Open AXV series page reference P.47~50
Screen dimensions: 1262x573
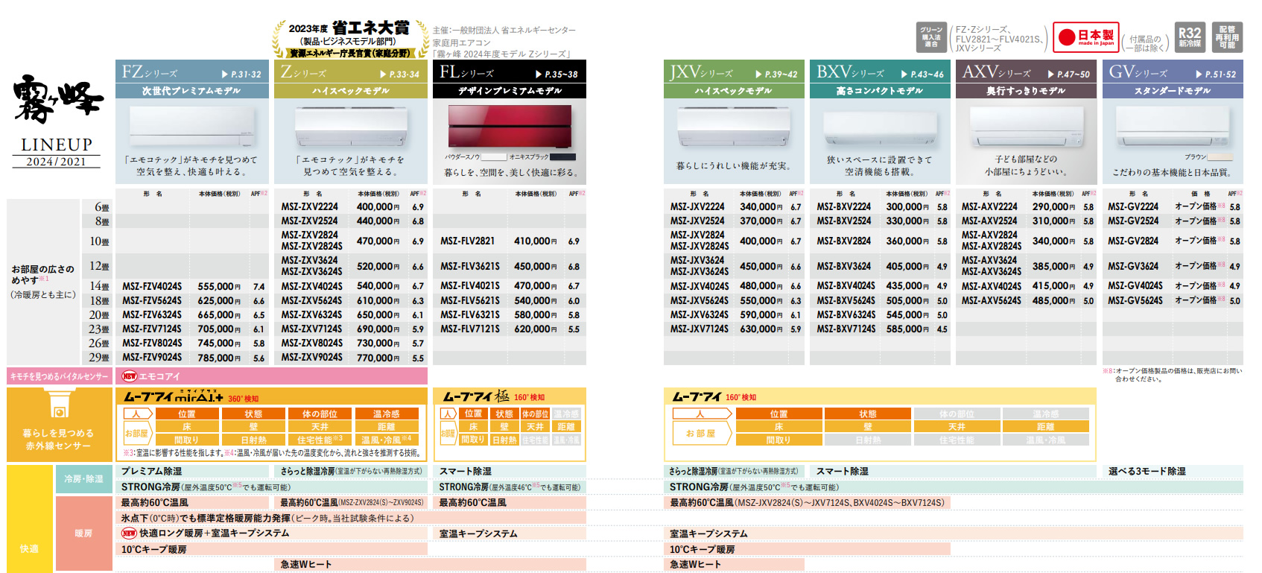point(1068,75)
